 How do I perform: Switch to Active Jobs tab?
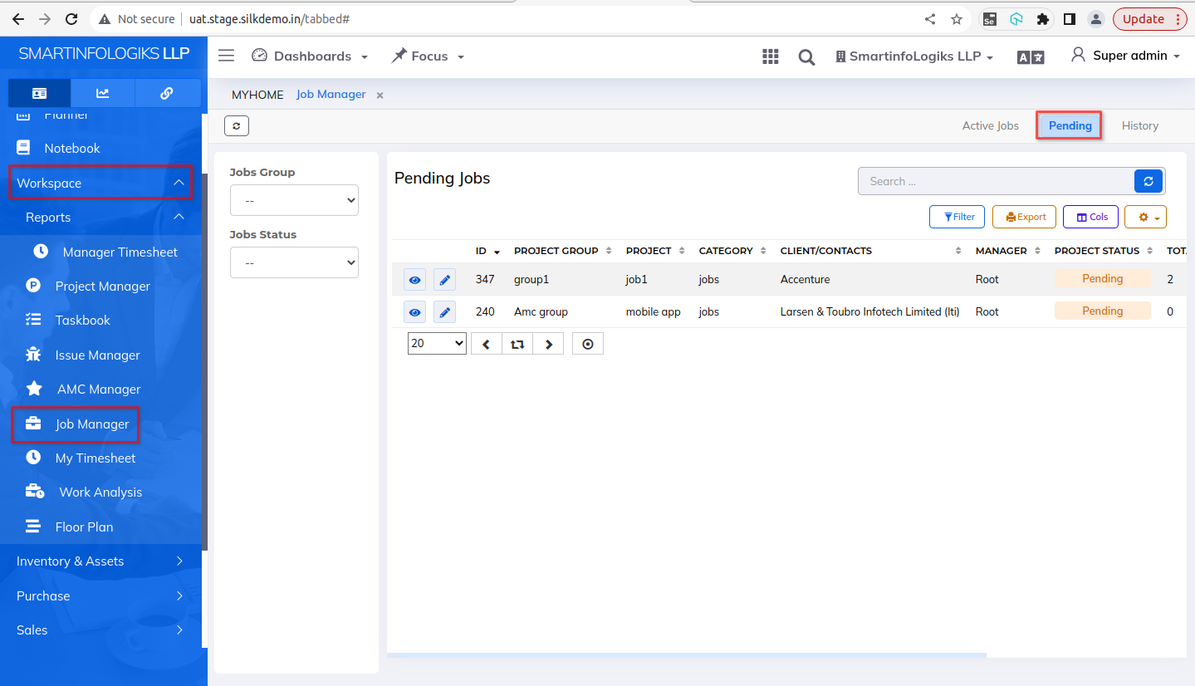coord(990,125)
